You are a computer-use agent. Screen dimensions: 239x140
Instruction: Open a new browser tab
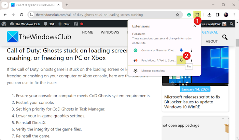click(67, 5)
